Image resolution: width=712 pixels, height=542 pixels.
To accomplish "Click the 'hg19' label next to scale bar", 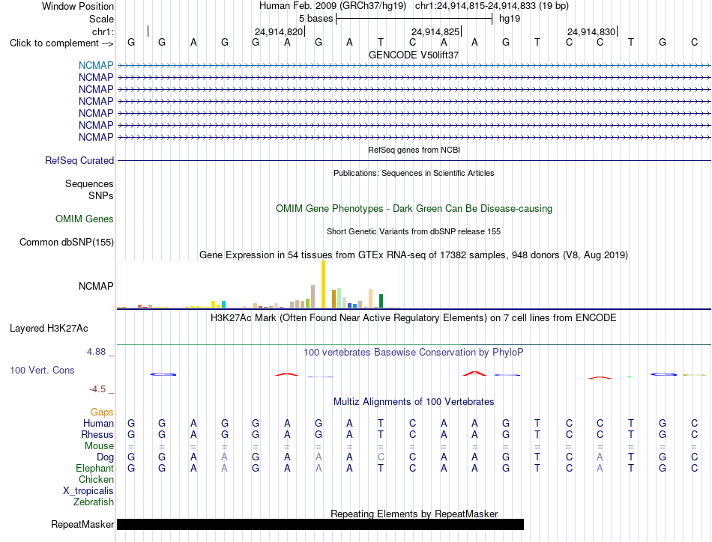I will [x=510, y=19].
